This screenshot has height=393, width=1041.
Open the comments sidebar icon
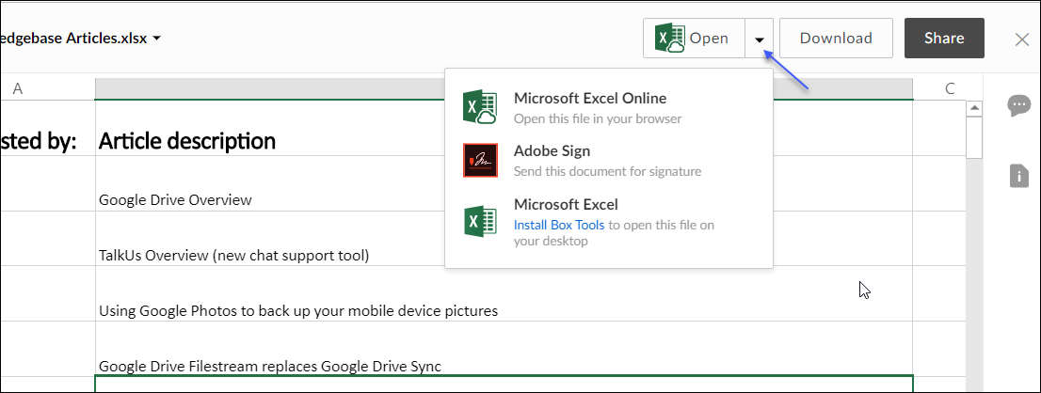(1018, 105)
